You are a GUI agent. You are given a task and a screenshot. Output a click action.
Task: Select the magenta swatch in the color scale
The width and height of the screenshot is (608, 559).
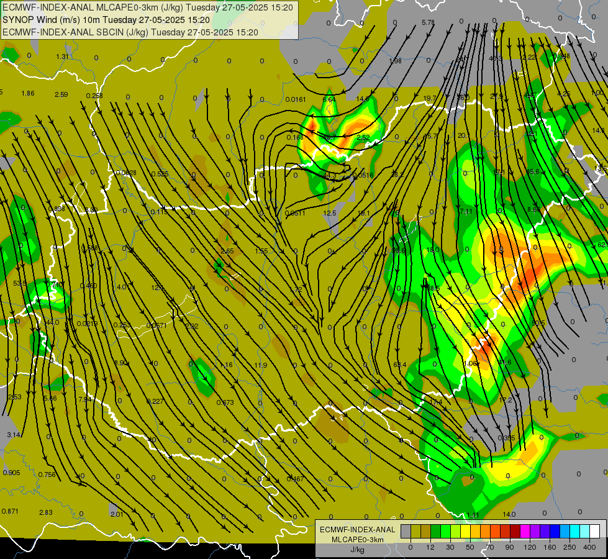525,531
